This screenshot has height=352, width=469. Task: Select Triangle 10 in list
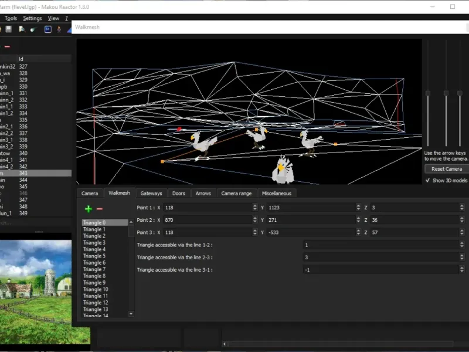click(105, 289)
